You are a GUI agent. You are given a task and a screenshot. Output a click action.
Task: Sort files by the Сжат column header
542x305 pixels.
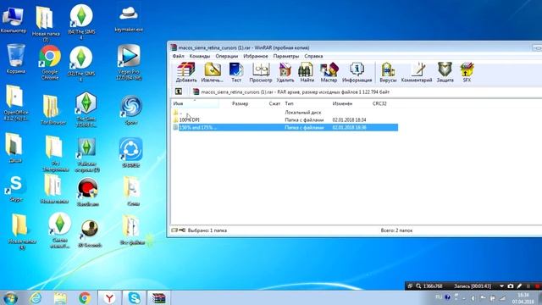click(274, 103)
